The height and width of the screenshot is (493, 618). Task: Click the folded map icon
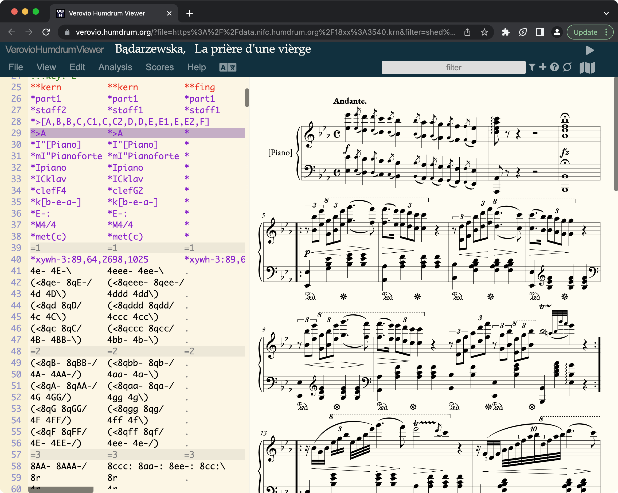[x=587, y=68]
